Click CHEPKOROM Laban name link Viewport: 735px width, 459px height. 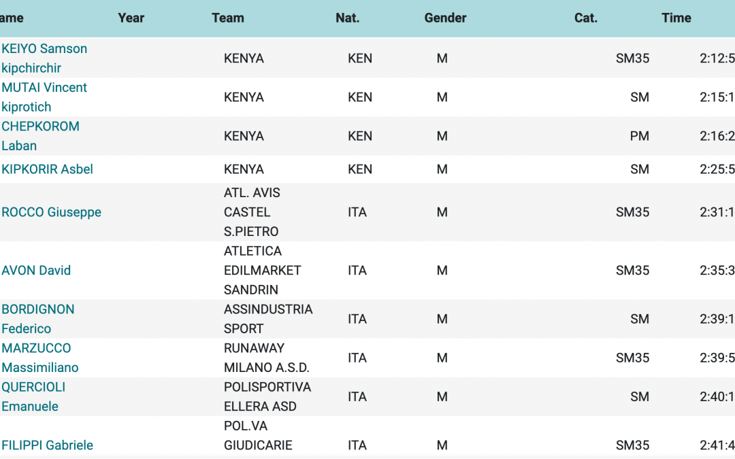pos(40,135)
